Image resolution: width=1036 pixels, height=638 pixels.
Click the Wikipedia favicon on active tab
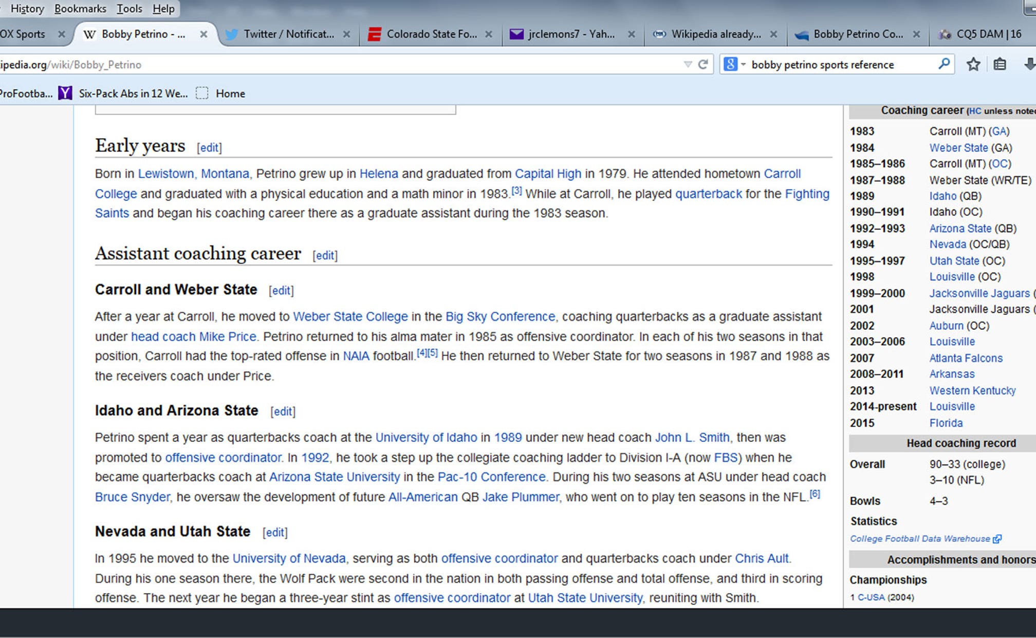pyautogui.click(x=89, y=34)
